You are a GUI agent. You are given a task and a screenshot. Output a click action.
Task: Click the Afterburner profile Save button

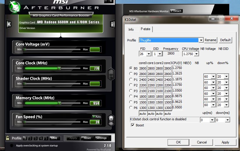pyautogui.click(x=54, y=138)
